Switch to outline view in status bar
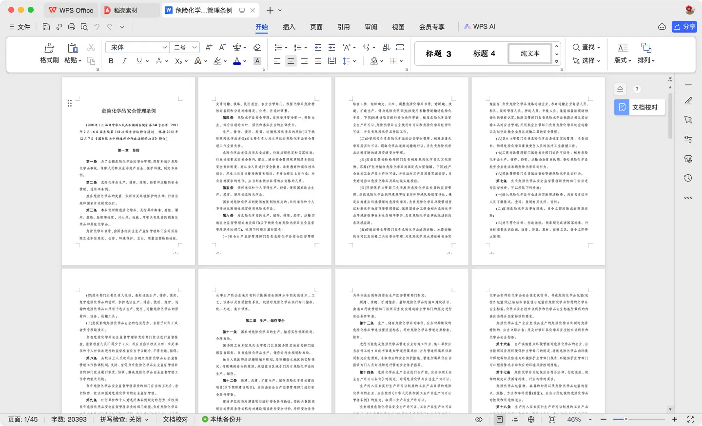Screen dimensions: 702x426 click(x=515, y=419)
